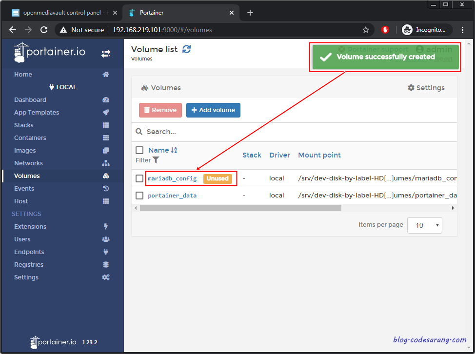Click the Users group icon

click(106, 239)
